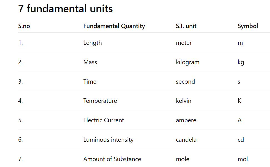This screenshot has height=167, width=270.
Task: Click the "kelvin" unit cell
Action: tap(184, 101)
